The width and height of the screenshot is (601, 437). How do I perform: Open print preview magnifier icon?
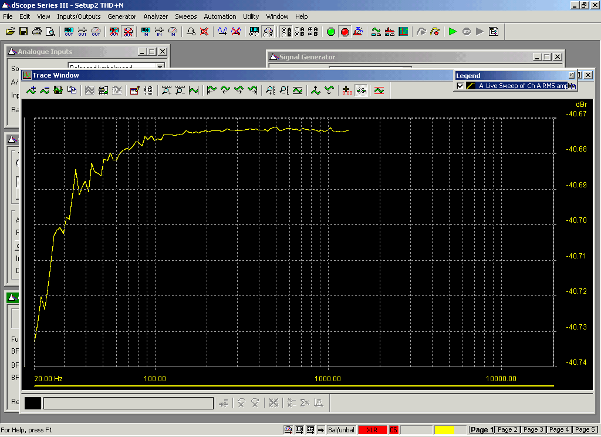tap(50, 32)
